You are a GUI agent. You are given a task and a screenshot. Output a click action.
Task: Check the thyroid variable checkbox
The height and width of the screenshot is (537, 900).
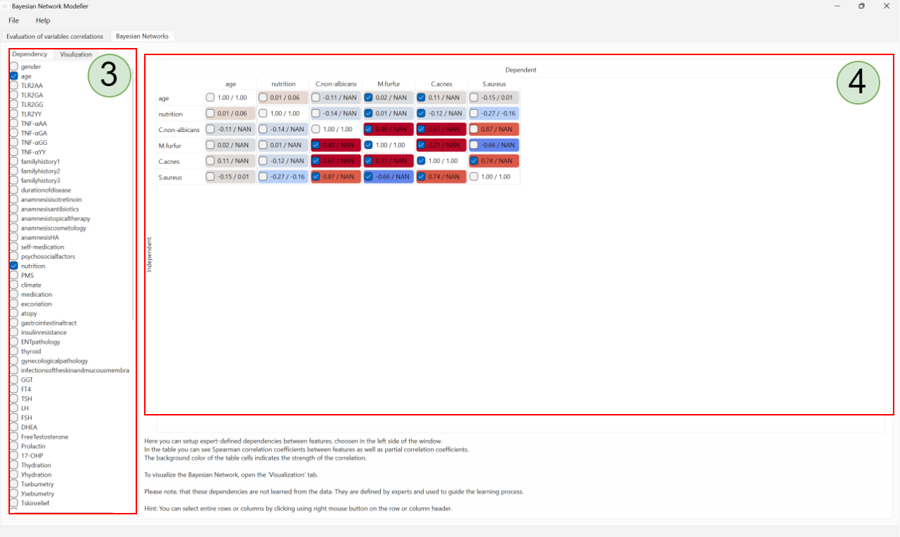point(13,351)
